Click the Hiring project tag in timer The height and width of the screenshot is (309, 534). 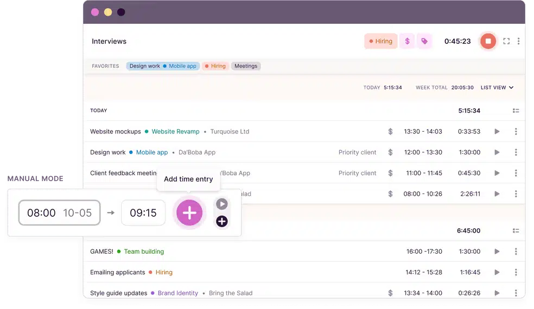[380, 41]
